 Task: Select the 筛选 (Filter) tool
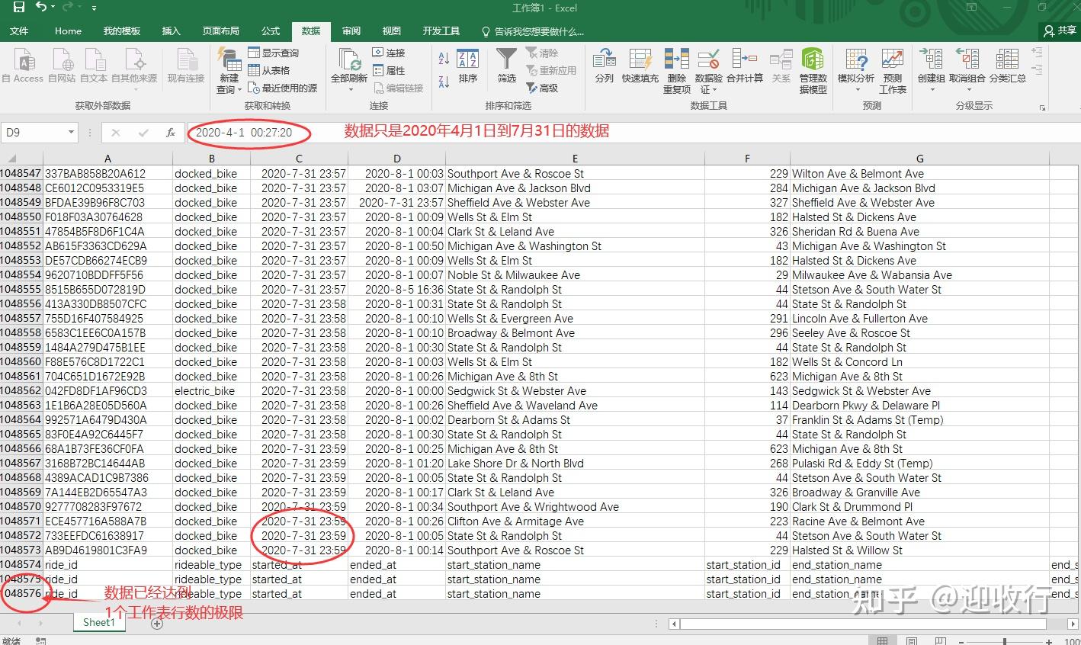click(x=505, y=69)
